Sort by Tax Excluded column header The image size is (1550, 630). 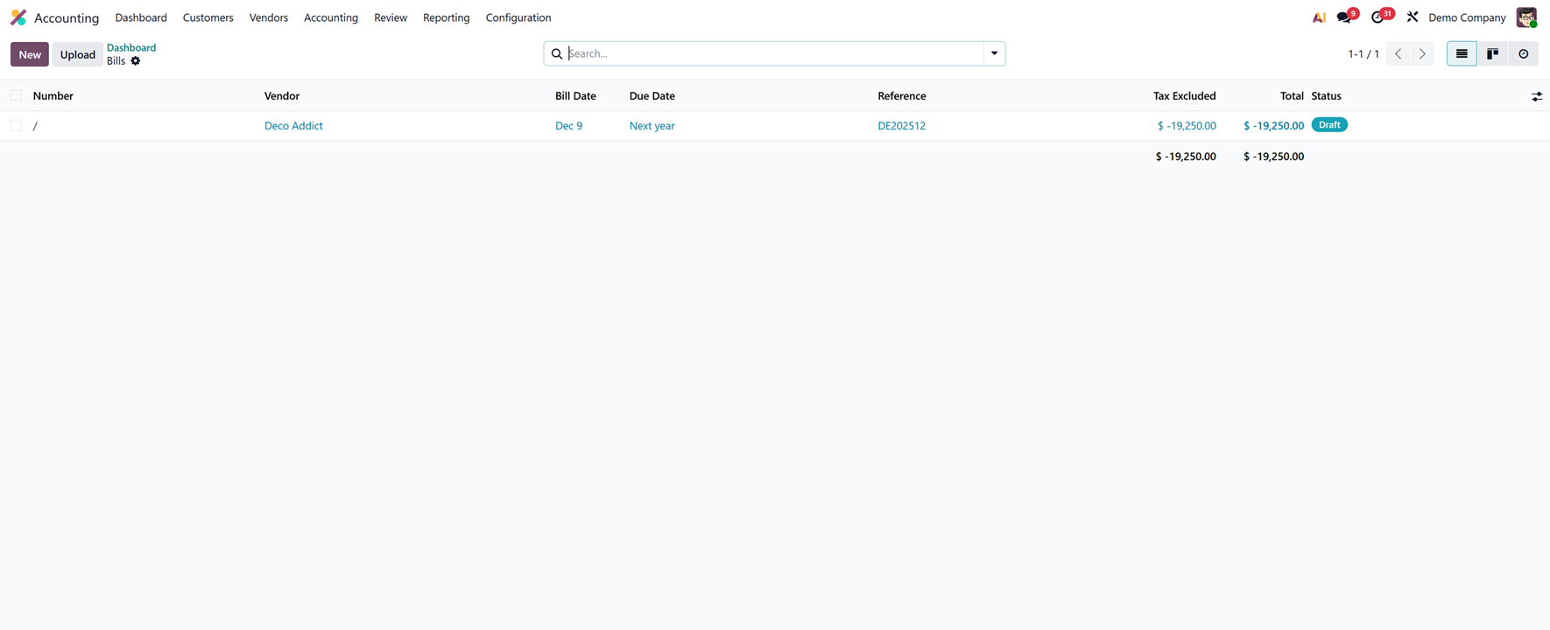(x=1184, y=96)
